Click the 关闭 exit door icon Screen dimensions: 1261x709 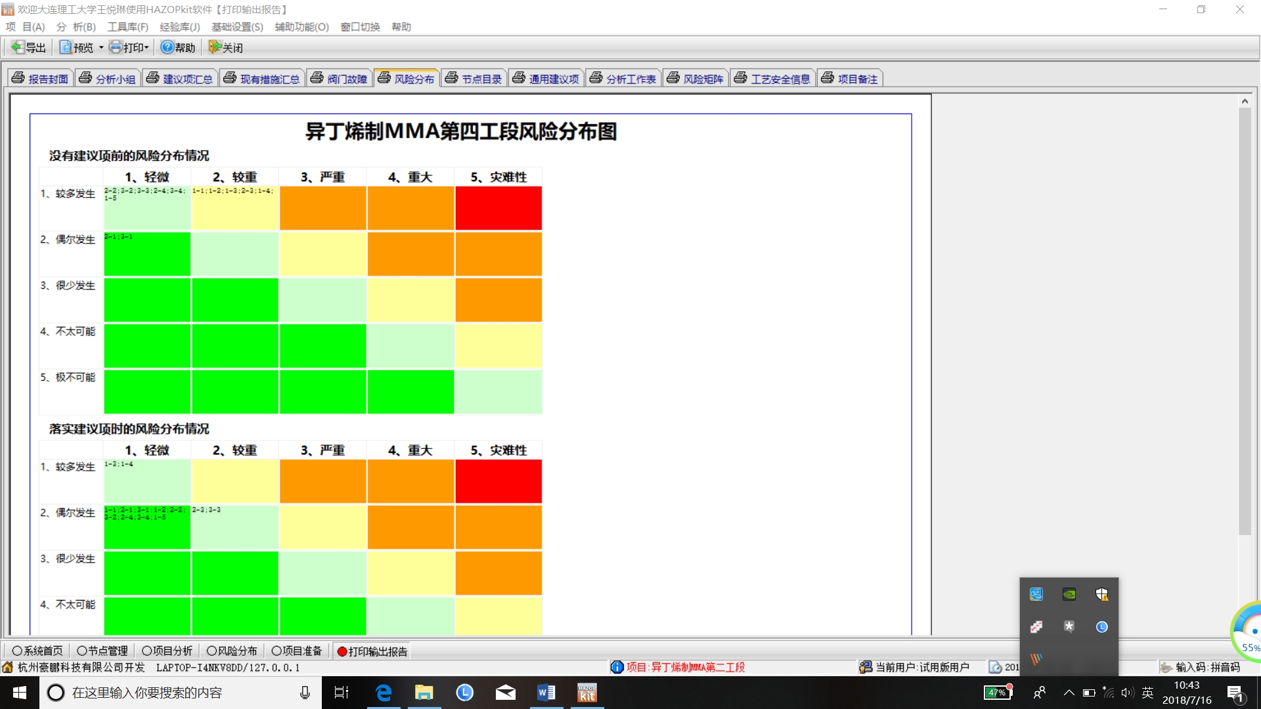coord(215,47)
